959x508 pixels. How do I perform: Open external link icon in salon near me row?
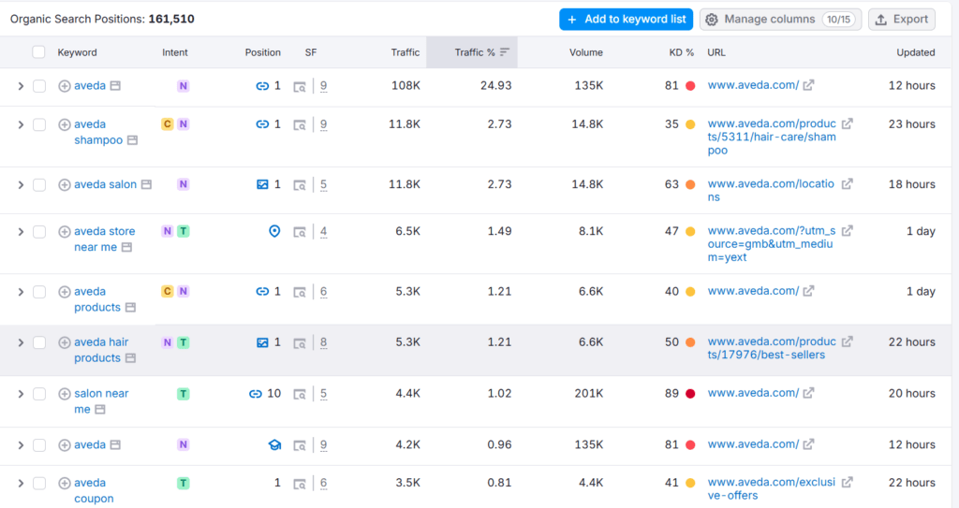tap(808, 393)
